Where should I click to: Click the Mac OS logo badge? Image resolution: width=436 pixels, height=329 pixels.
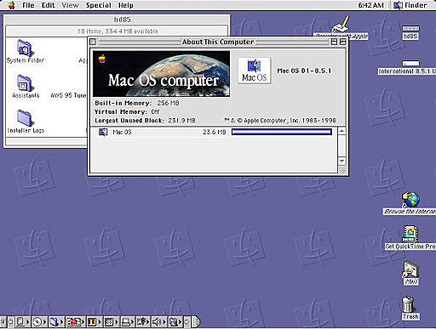point(255,71)
